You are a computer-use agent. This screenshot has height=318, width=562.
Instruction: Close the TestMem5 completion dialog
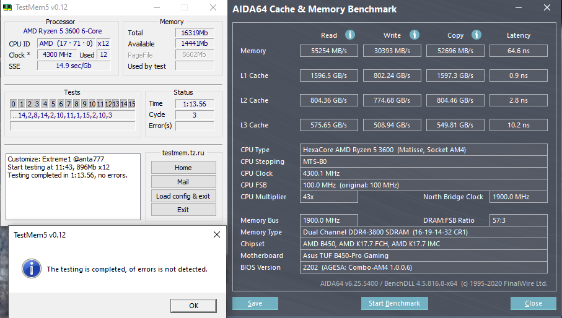coord(216,235)
